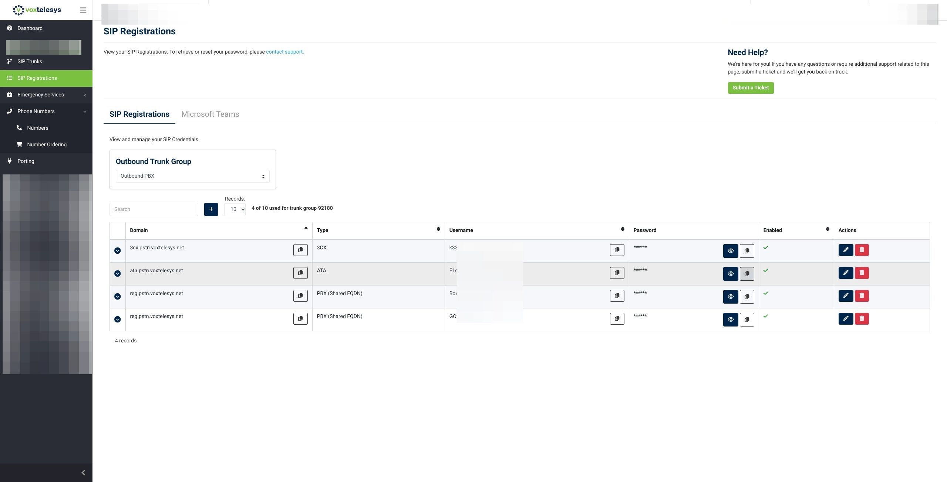Reveal password in the GO username row

coord(731,320)
